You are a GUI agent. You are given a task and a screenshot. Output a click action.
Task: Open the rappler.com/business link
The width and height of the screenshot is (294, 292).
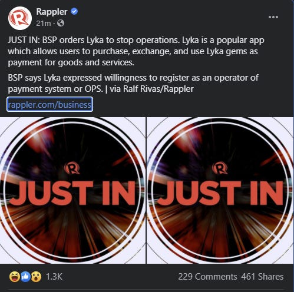49,105
